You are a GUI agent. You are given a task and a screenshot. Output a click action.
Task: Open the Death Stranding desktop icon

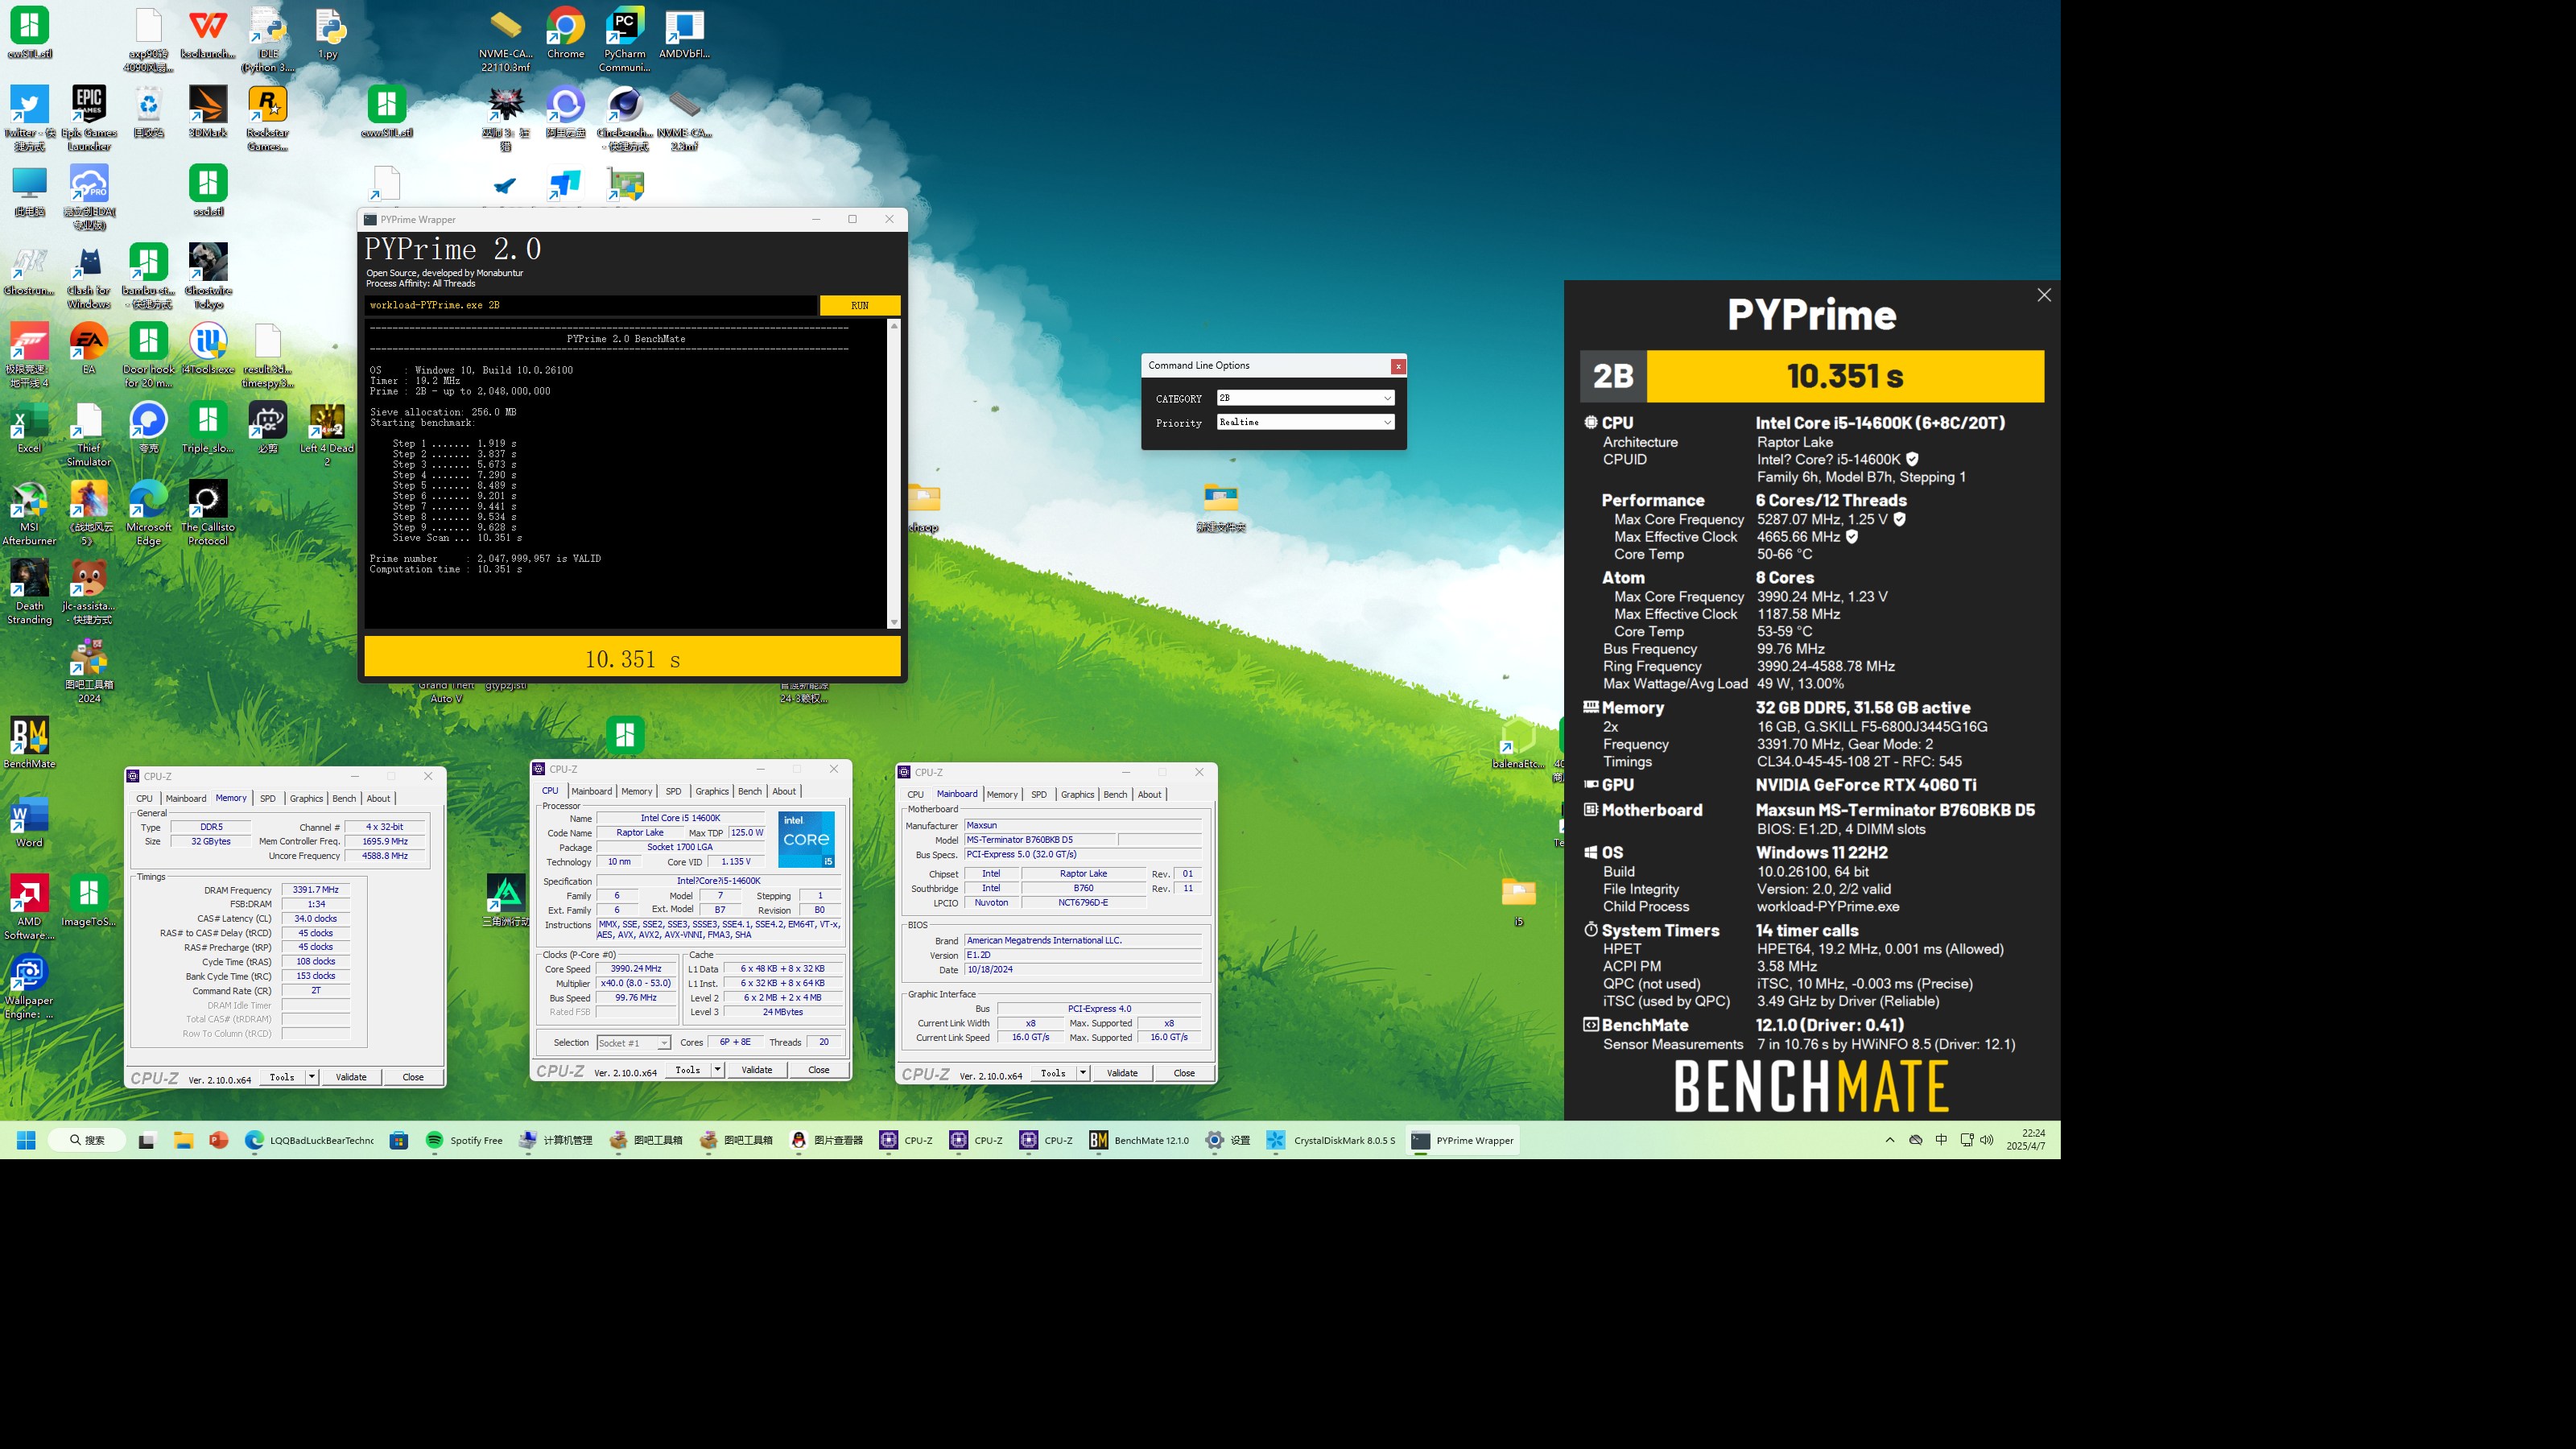[29, 593]
